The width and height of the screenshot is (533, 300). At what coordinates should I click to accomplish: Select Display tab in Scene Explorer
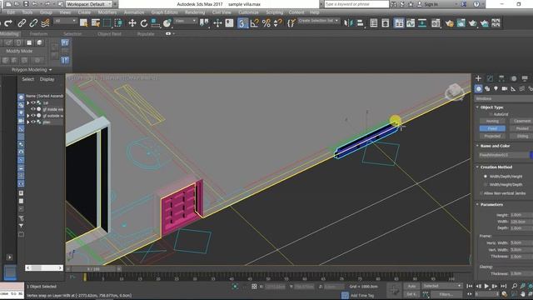pyautogui.click(x=47, y=79)
